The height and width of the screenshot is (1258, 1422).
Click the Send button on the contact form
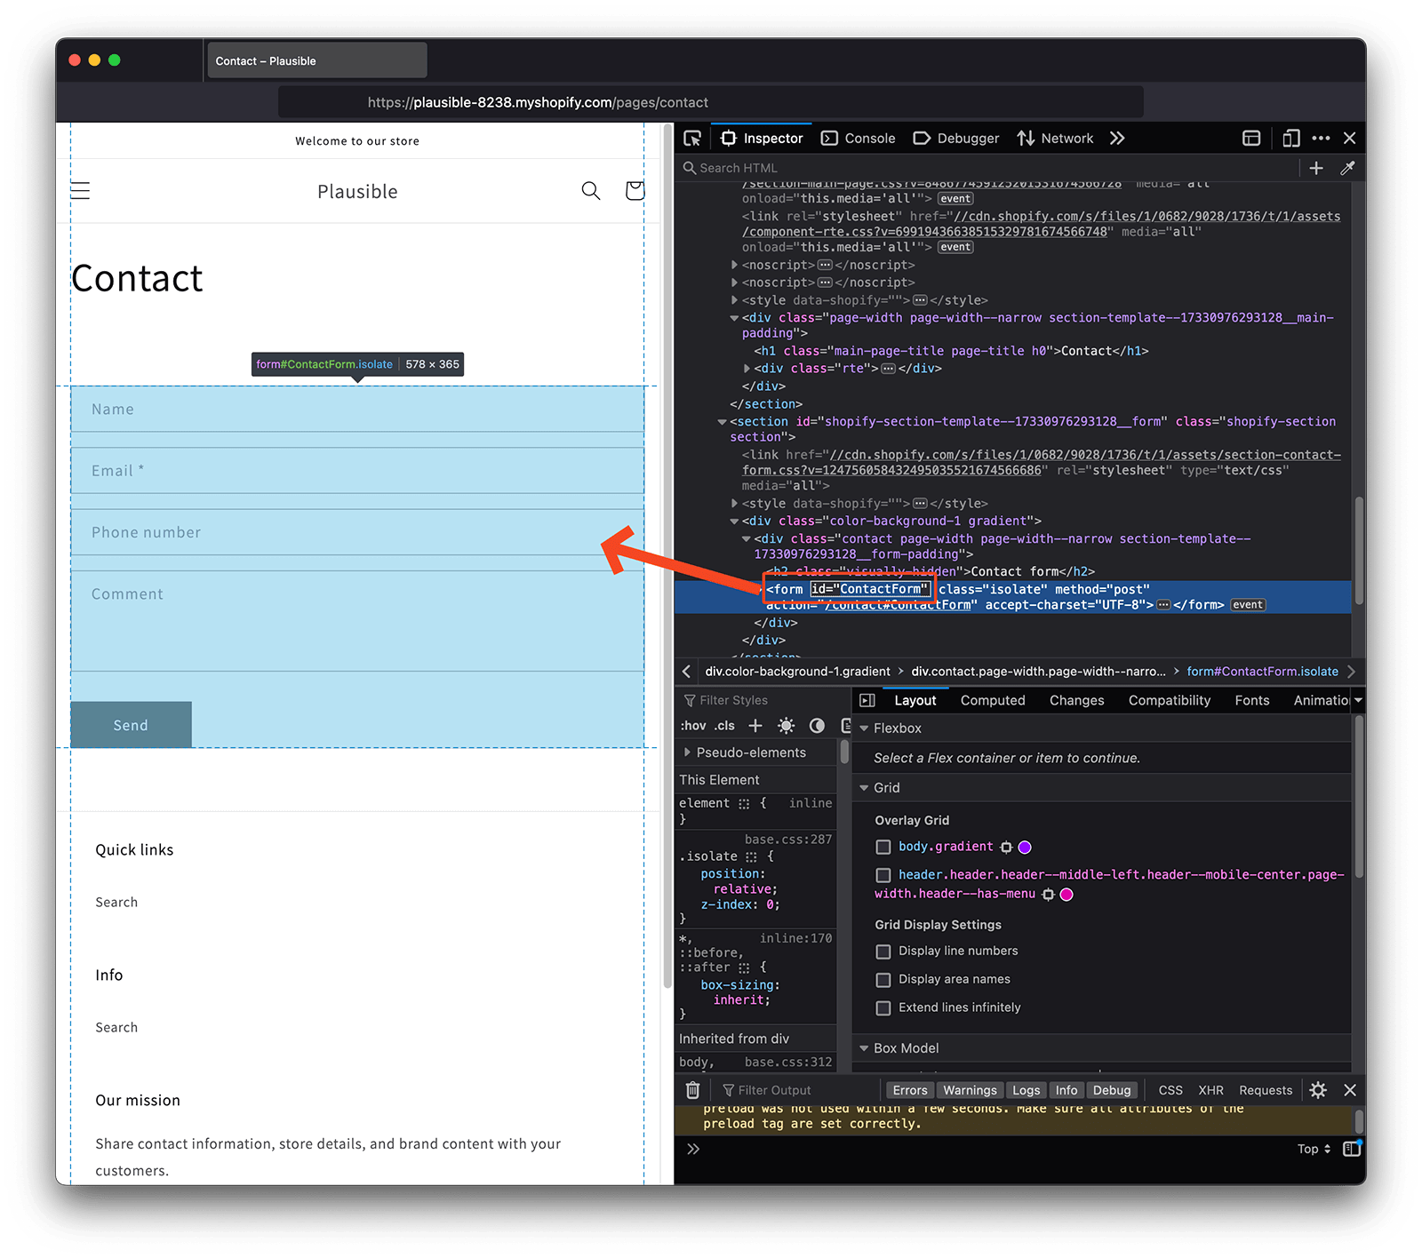point(130,724)
